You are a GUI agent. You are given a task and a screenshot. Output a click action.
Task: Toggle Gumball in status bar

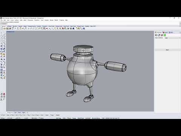coord(88,118)
